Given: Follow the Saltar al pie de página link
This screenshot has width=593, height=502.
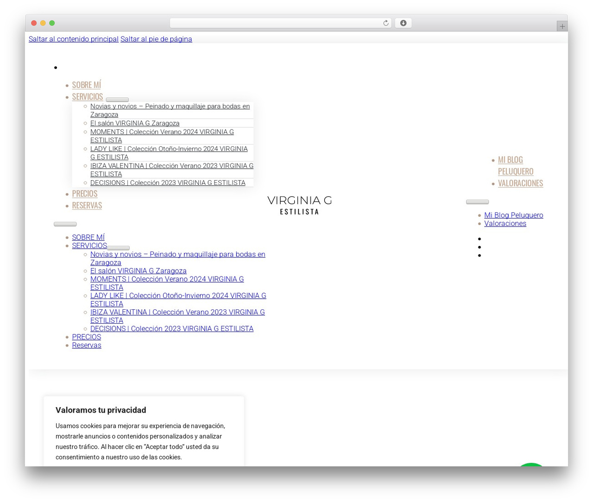Looking at the screenshot, I should tap(156, 39).
